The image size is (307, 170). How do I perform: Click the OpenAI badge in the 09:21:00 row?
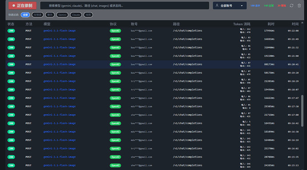click(x=115, y=56)
